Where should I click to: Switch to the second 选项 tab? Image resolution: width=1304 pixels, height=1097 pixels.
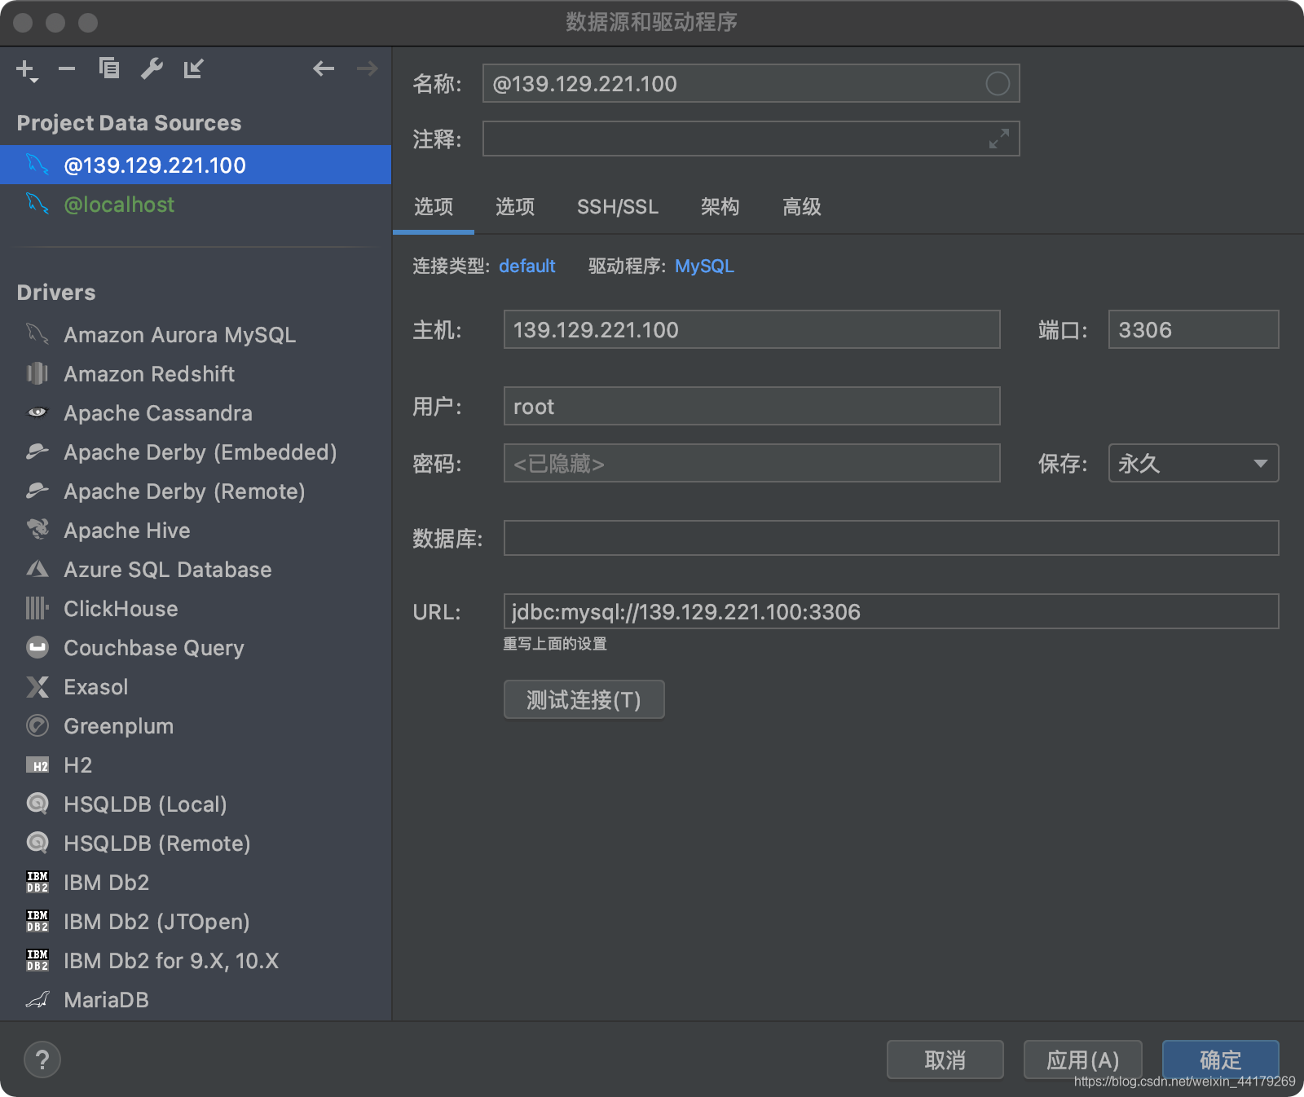point(515,207)
